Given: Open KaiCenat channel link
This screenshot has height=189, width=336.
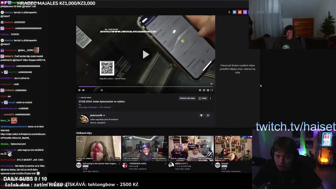Looking at the screenshot, I should tap(133, 166).
